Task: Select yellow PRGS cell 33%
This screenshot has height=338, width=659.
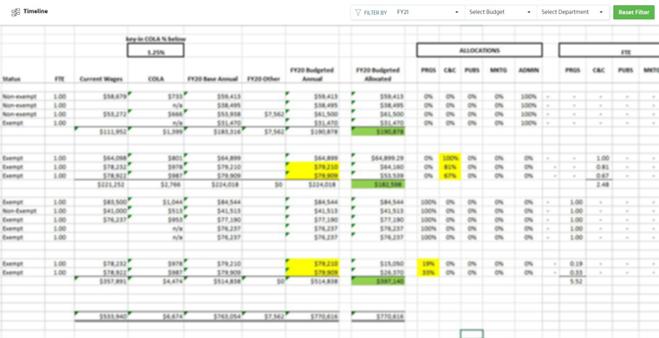Action: coord(427,272)
